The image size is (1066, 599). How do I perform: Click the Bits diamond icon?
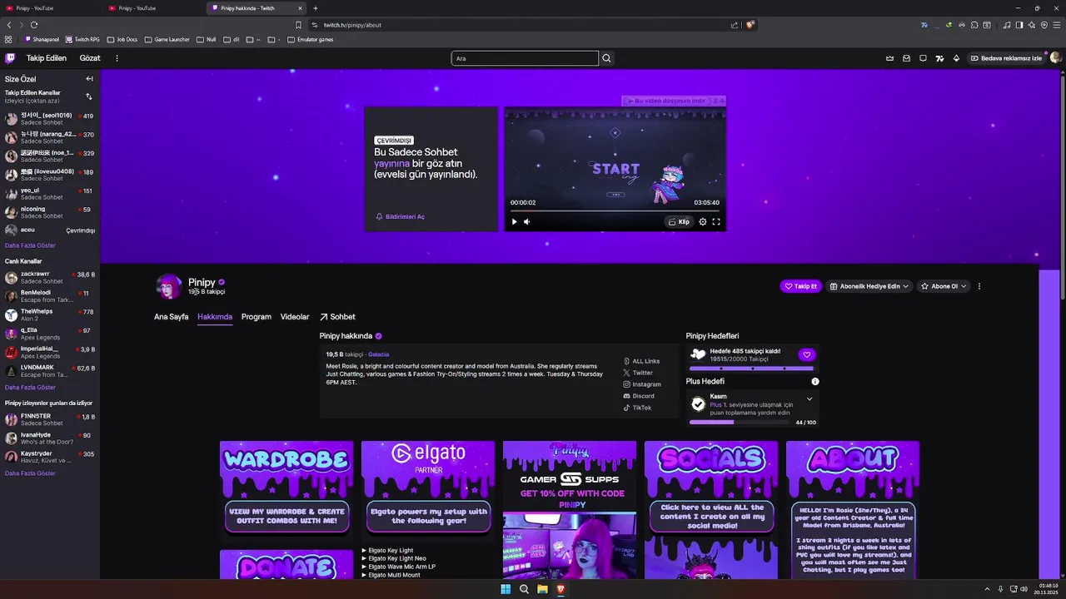956,58
